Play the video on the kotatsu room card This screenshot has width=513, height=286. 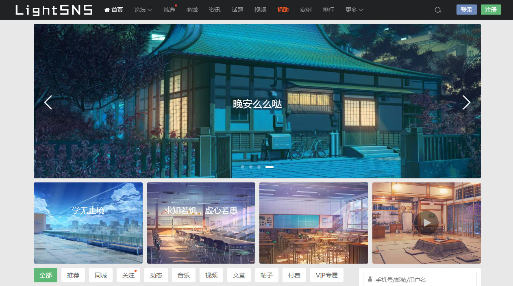click(426, 223)
